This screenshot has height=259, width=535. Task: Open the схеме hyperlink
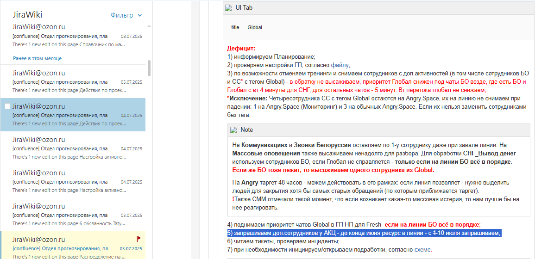pos(423,250)
